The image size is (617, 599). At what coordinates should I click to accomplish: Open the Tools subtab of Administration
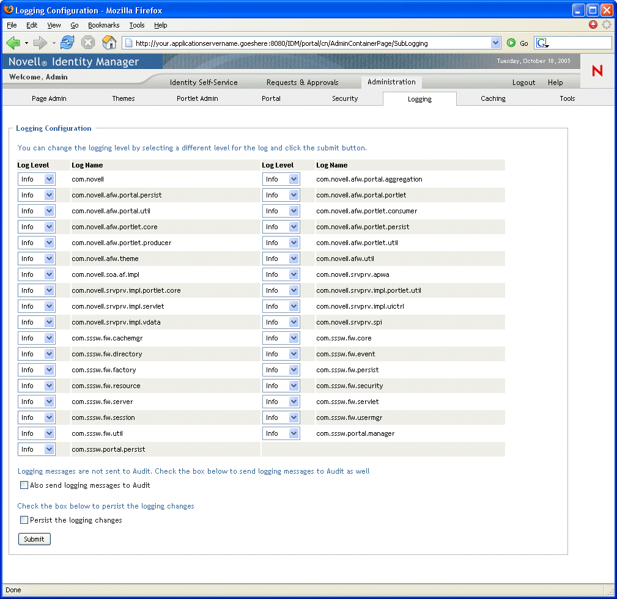pos(567,98)
